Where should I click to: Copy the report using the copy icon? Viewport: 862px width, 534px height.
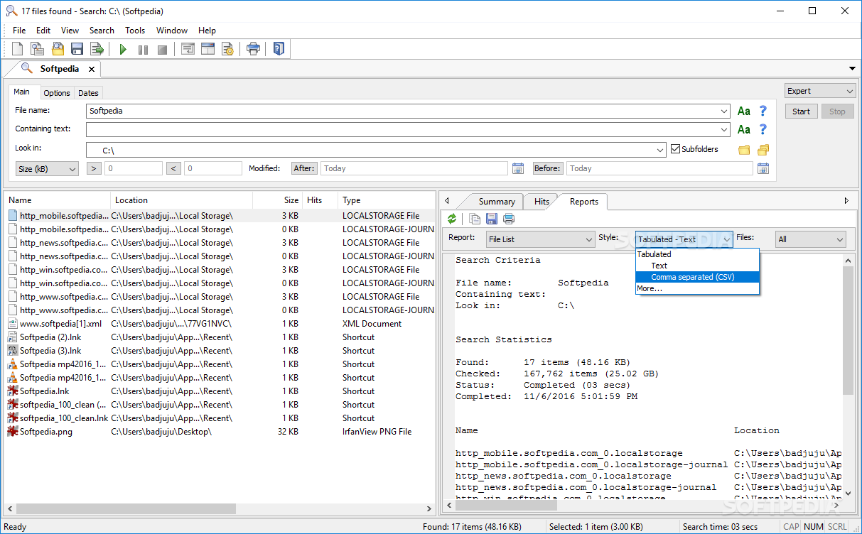click(x=475, y=219)
